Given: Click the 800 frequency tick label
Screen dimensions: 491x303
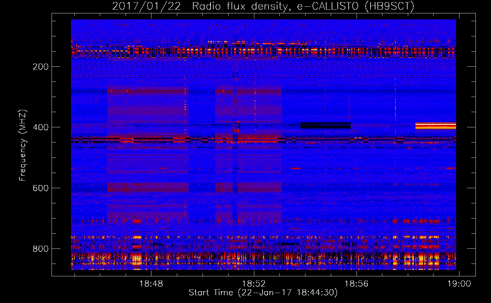Looking at the screenshot, I should pos(41,249).
